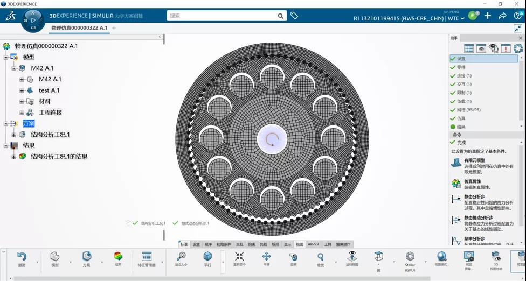Expand the test A.1 node
This screenshot has height=281, width=526.
click(22, 90)
